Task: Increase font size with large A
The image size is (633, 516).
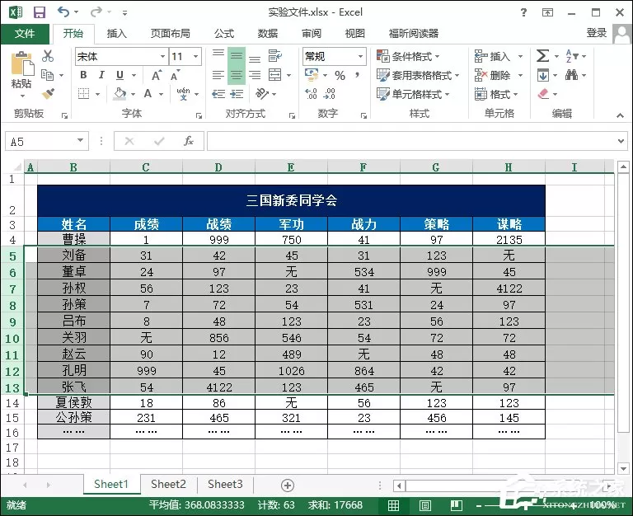Action: pyautogui.click(x=157, y=75)
